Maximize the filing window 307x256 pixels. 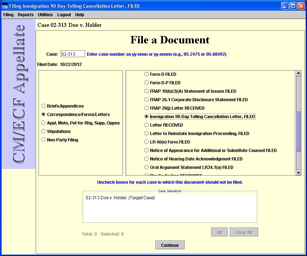293,6
